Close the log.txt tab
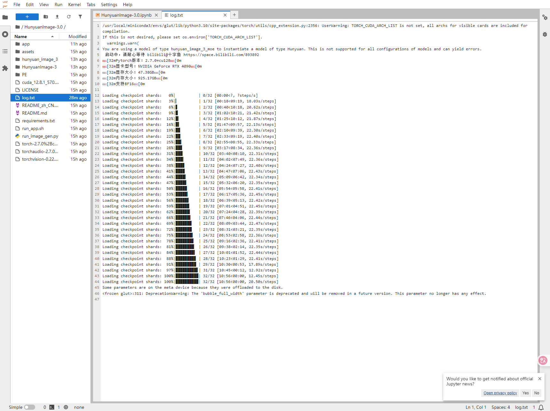 click(x=225, y=15)
